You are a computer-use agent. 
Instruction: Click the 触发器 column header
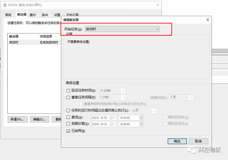tap(23, 36)
